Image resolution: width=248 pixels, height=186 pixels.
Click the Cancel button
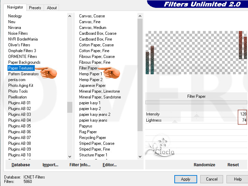(x=211, y=179)
